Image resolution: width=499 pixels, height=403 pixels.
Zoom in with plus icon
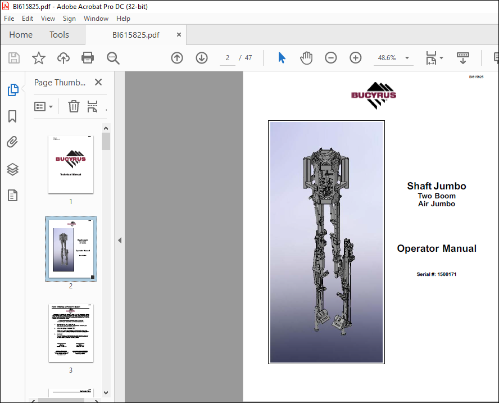tap(356, 58)
